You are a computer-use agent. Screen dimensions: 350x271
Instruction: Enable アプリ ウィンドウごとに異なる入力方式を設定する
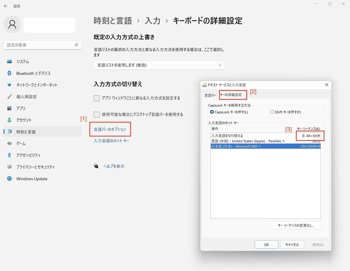(97, 98)
